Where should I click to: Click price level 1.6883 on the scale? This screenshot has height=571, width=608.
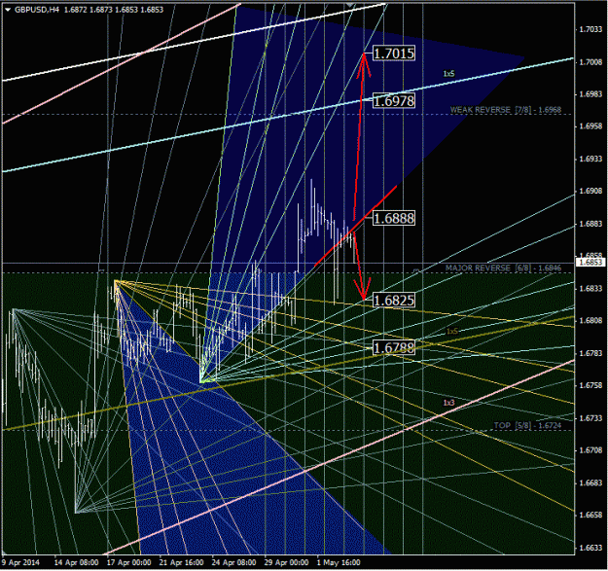click(x=590, y=224)
